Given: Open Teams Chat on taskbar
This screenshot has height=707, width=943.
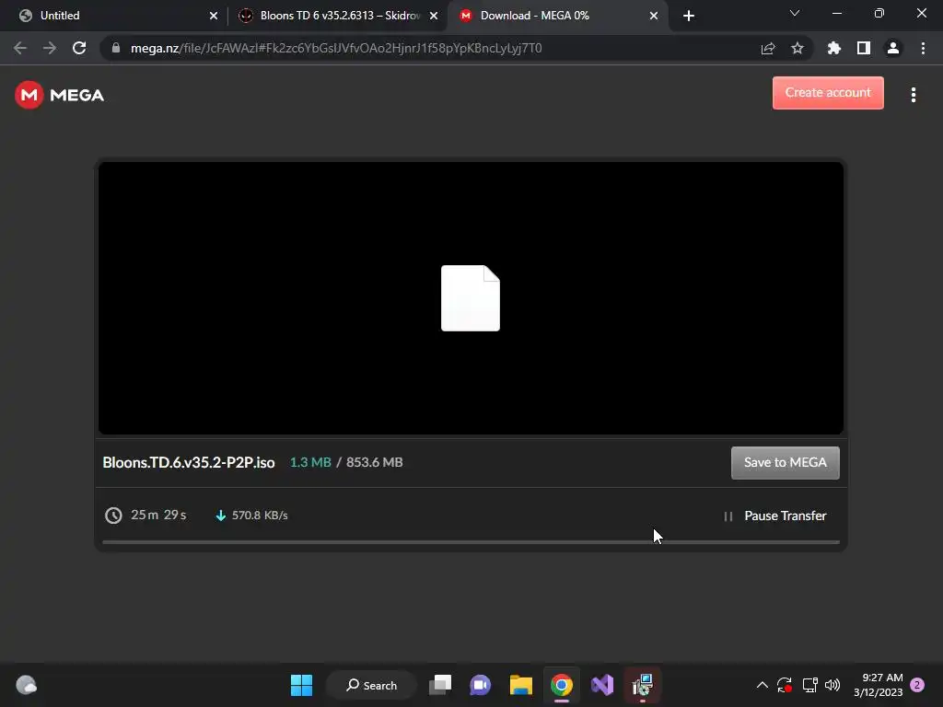Looking at the screenshot, I should tap(481, 685).
